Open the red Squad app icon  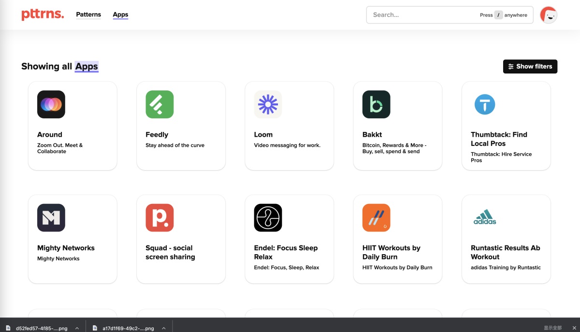pyautogui.click(x=159, y=218)
